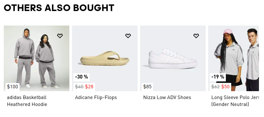Click the heart icon on Adicane Flip-Flops
Viewport: 264px width, 117px height.
tap(128, 36)
